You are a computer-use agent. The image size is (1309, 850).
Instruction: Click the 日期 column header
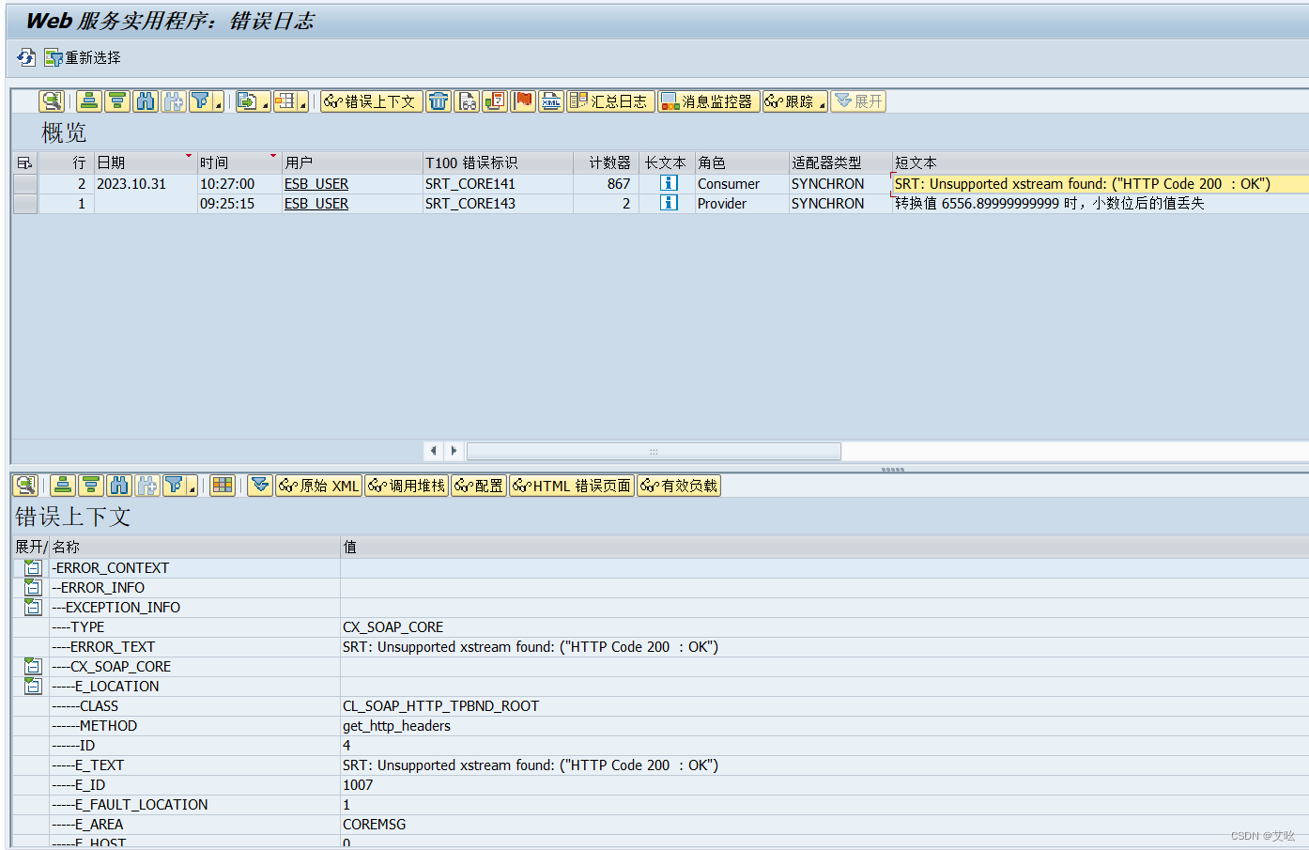tap(146, 162)
